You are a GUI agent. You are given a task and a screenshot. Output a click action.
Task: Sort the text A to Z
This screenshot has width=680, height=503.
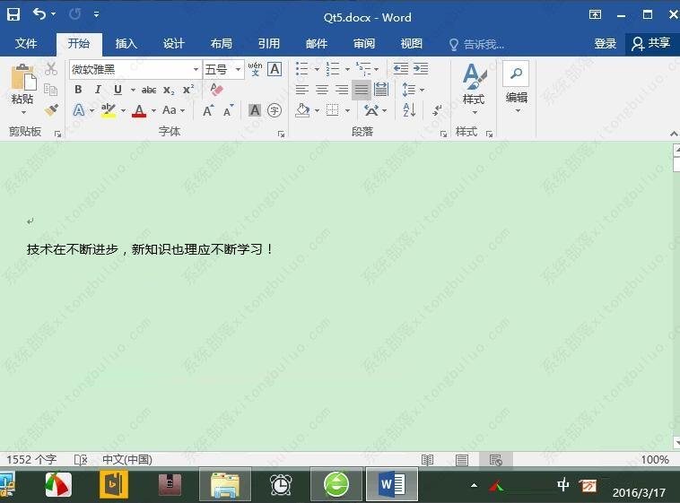coord(409,110)
